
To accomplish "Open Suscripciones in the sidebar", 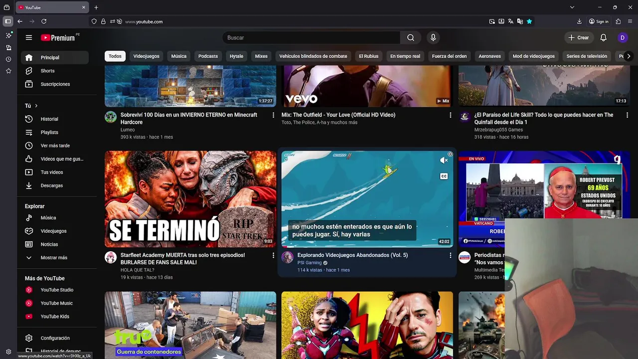I will tap(55, 84).
